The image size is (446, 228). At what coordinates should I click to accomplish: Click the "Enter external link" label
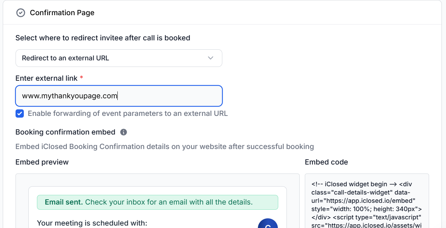(47, 78)
